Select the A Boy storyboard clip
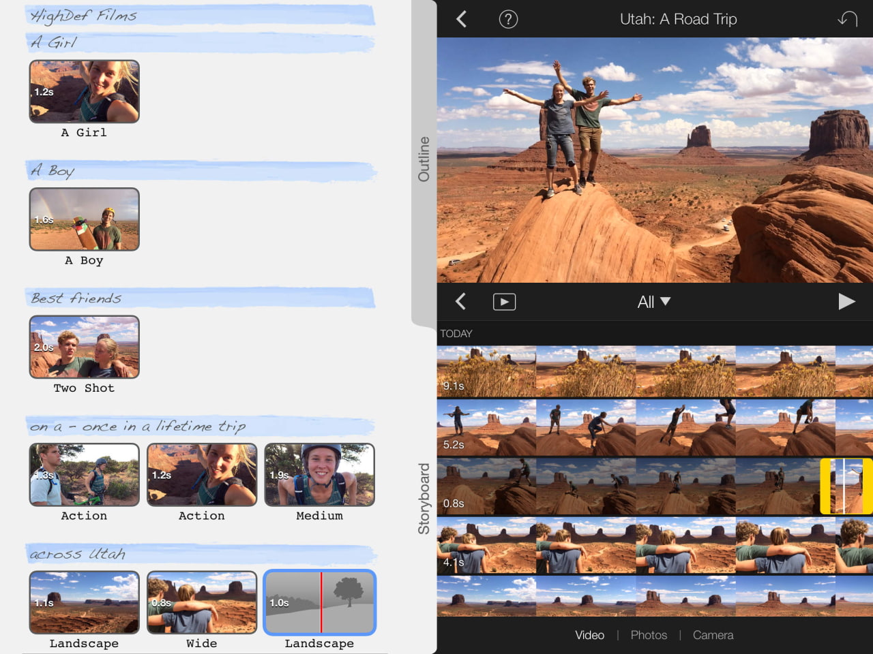Viewport: 873px width, 654px height. click(85, 219)
